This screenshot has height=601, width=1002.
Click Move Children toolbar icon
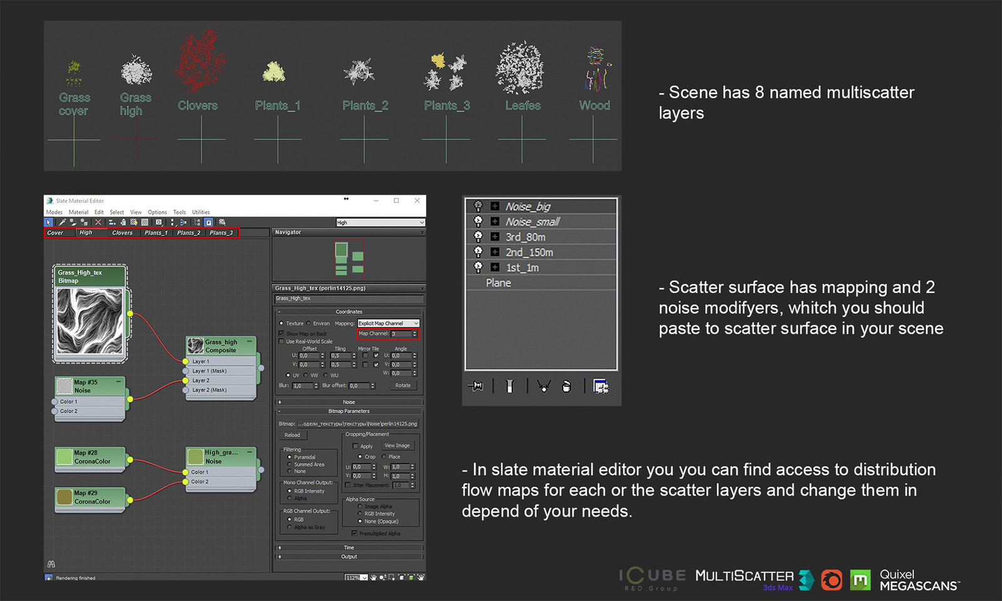point(112,222)
